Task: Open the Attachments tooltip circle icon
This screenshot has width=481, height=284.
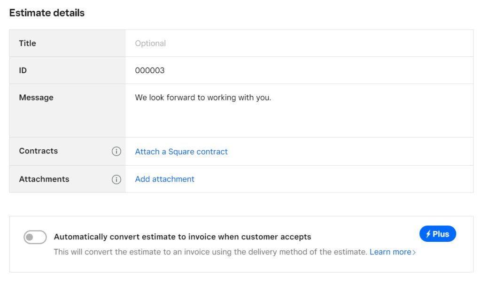Action: coord(116,179)
